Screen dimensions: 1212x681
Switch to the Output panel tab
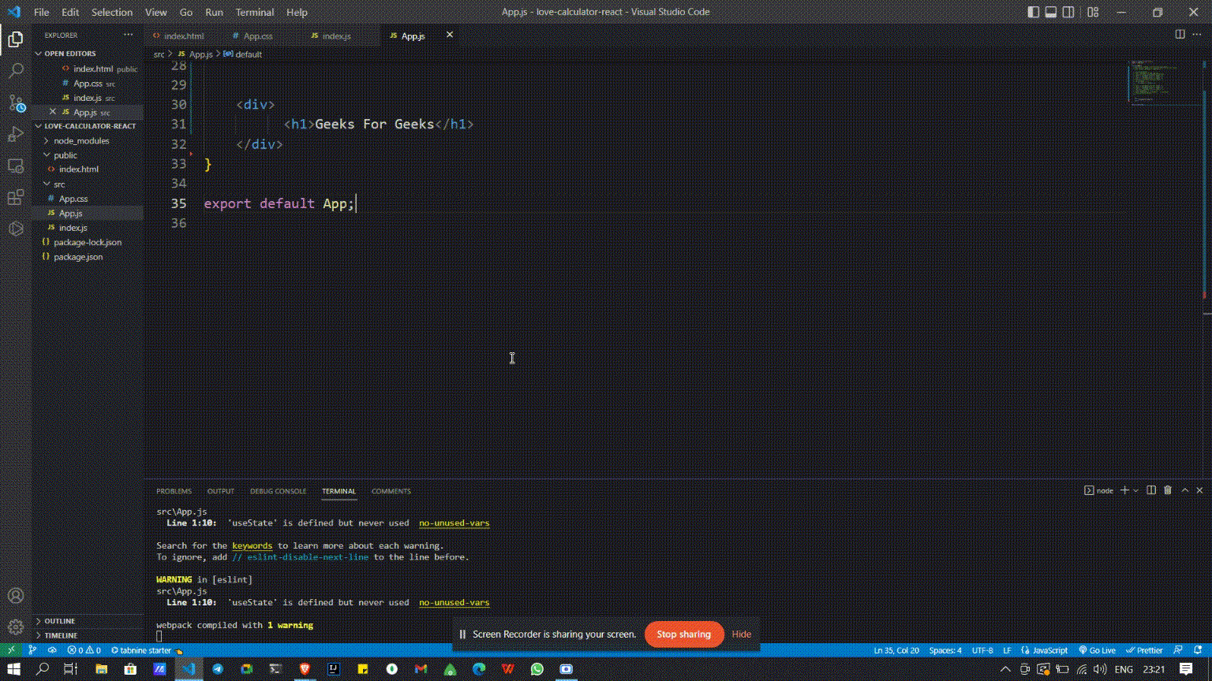point(220,491)
